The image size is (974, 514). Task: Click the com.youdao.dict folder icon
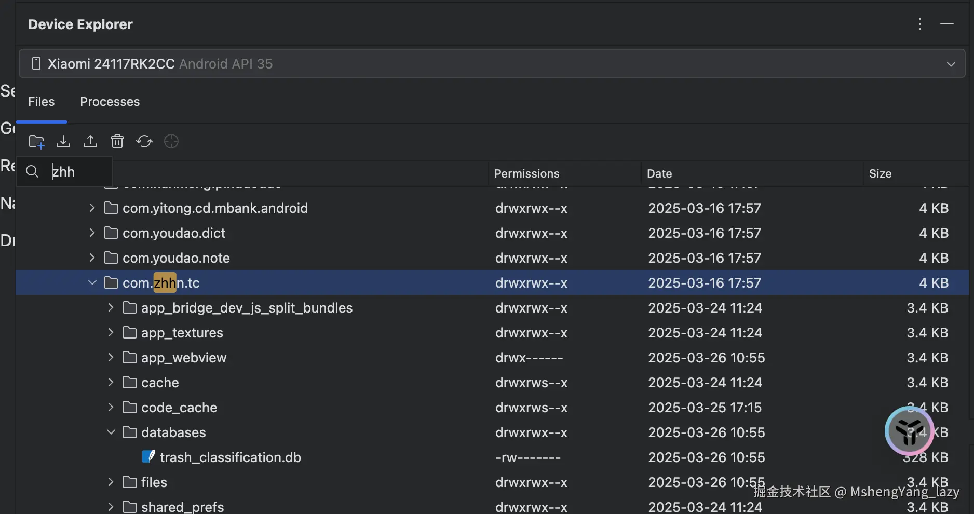(111, 233)
